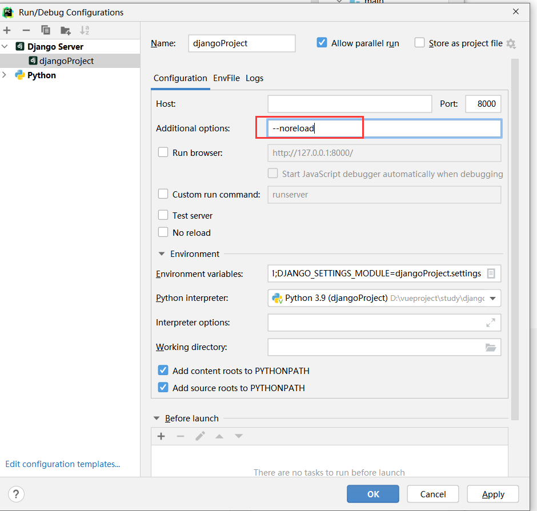Viewport: 537px width, 511px height.
Task: Collapse the Environment section
Action: (x=161, y=254)
